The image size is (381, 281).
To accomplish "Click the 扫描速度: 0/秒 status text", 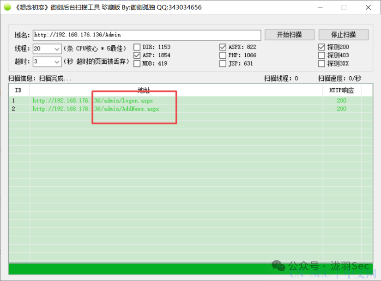I will [340, 78].
